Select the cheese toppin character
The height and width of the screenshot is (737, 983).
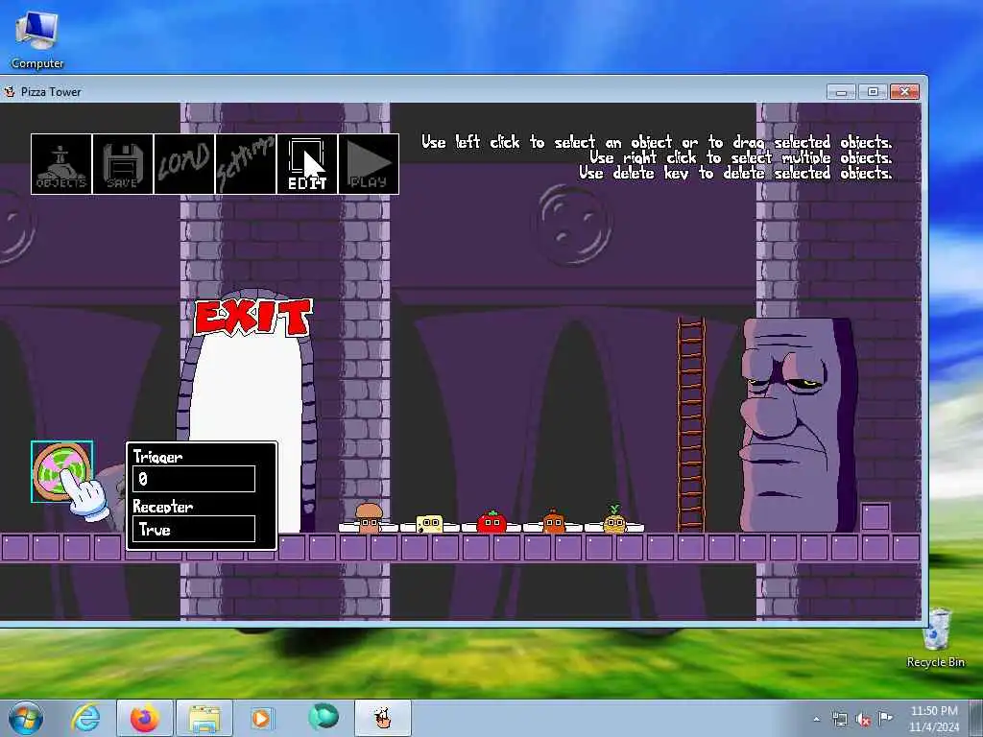[x=429, y=524]
